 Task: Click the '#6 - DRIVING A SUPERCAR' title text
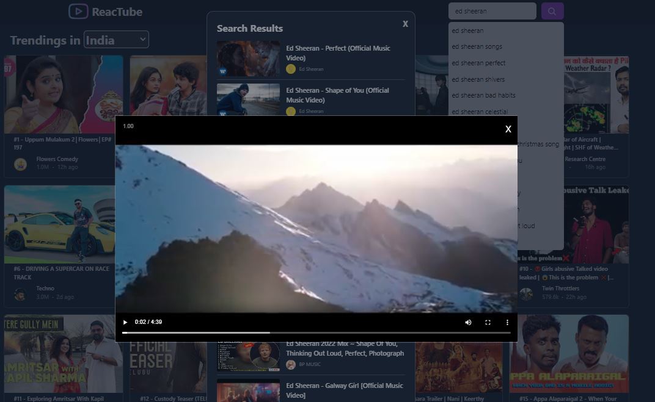click(x=61, y=273)
